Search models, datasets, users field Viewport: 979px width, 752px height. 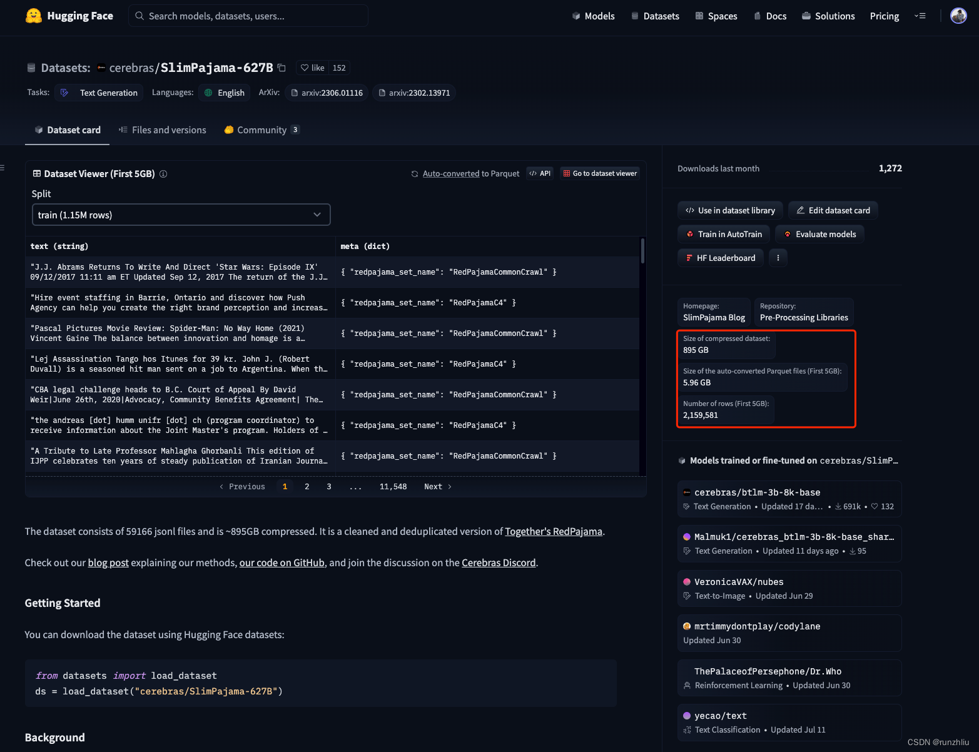tap(248, 16)
